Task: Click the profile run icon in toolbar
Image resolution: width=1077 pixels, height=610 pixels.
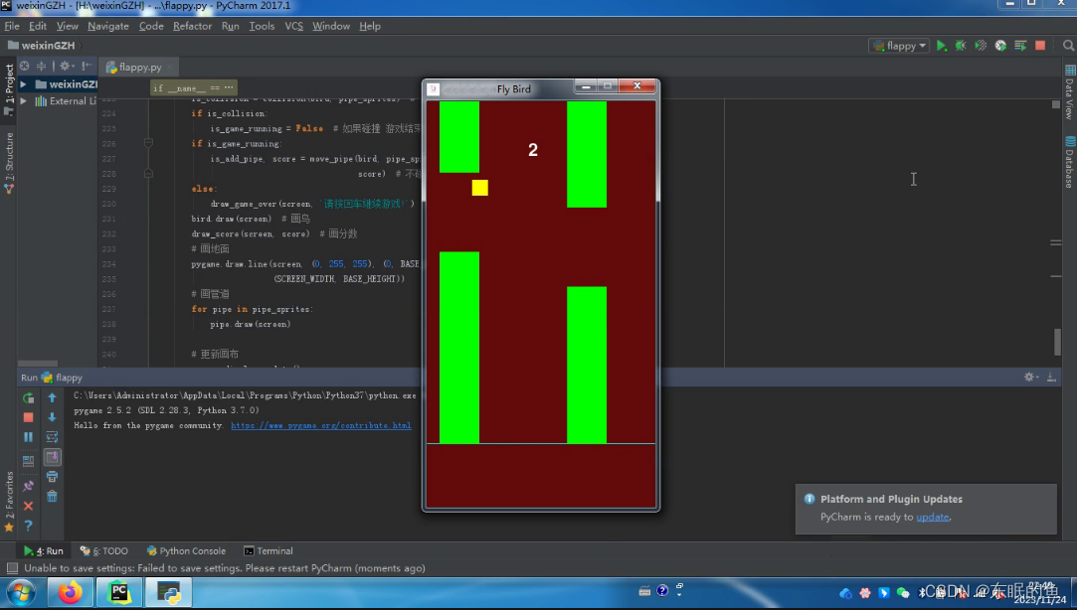Action: coord(1000,46)
